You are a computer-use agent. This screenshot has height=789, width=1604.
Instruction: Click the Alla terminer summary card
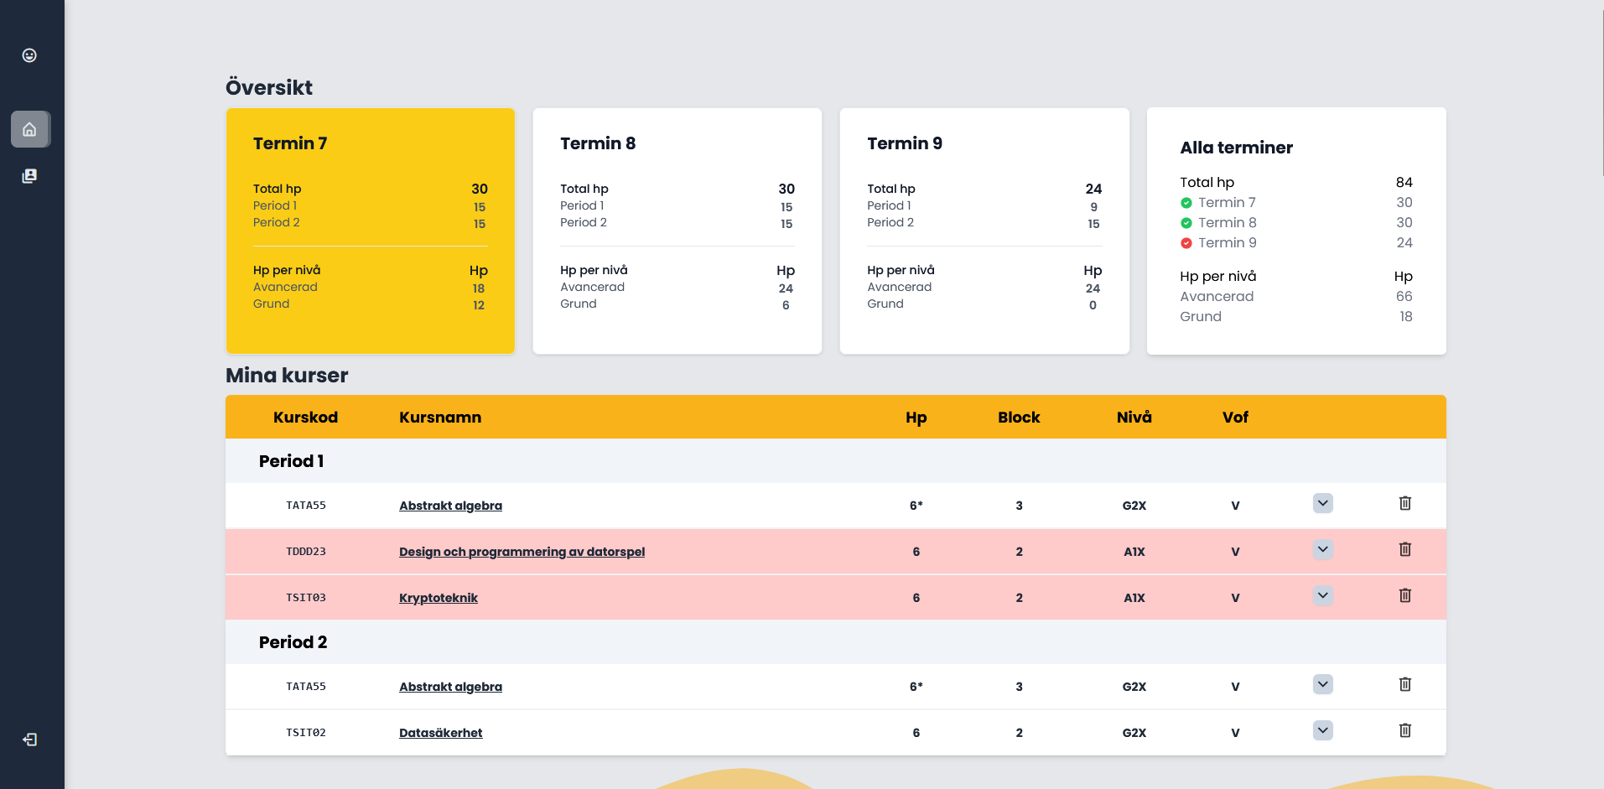(x=1296, y=231)
